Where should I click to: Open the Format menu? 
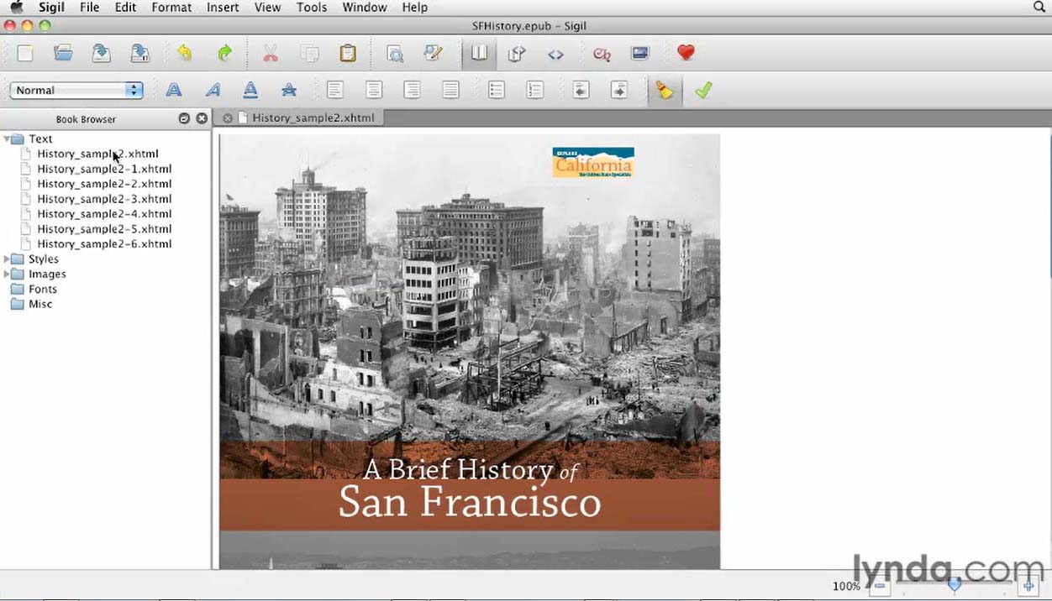click(171, 8)
